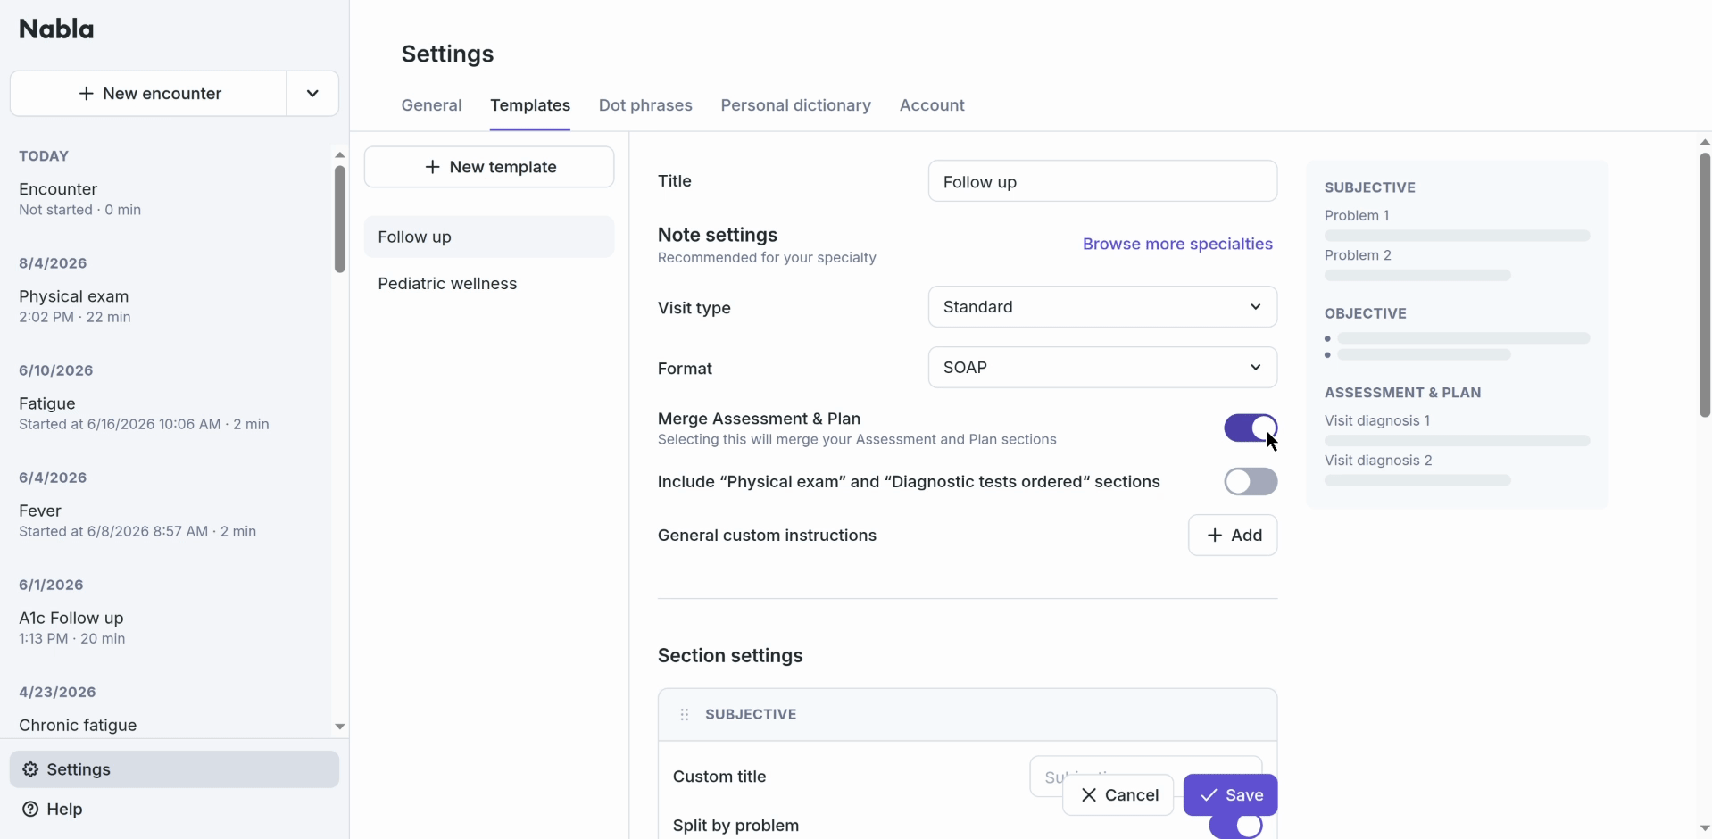Open the Visit type dropdown

tap(1102, 307)
